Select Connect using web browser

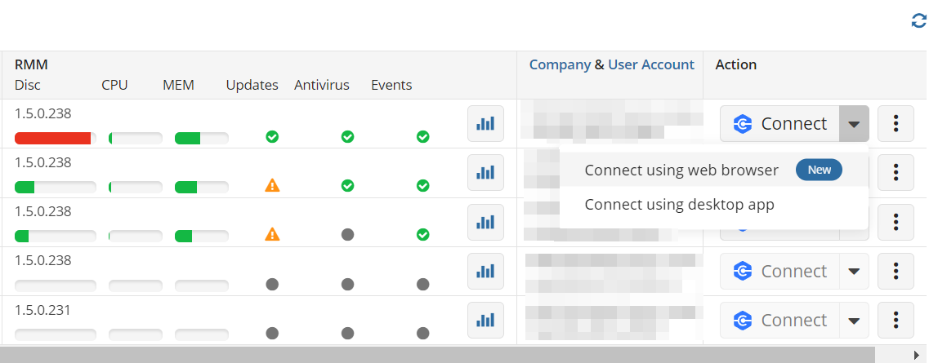pyautogui.click(x=681, y=170)
